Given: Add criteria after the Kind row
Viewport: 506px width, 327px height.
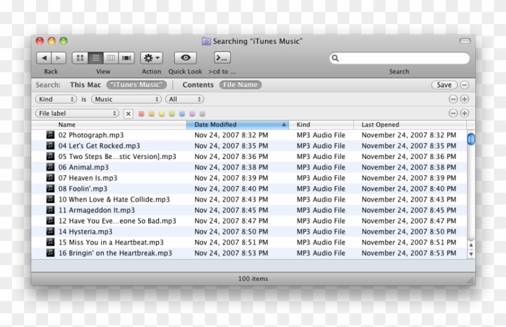Looking at the screenshot, I should (464, 99).
